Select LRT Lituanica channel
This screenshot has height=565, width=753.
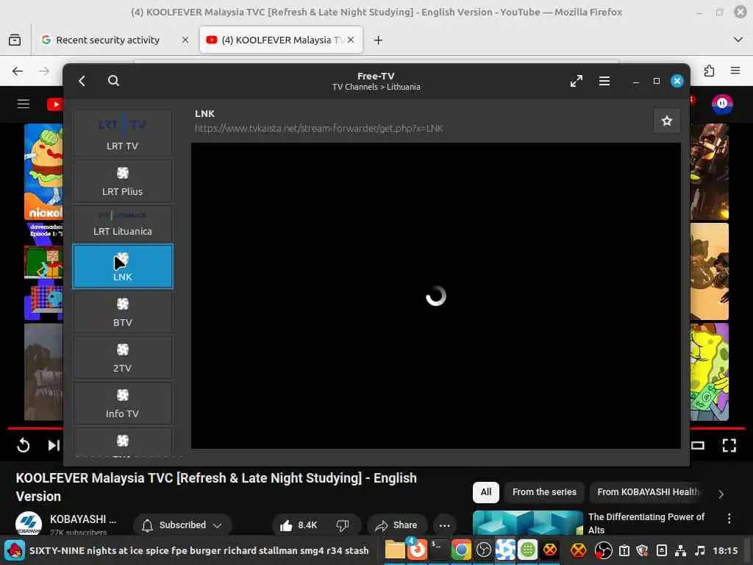coord(123,224)
